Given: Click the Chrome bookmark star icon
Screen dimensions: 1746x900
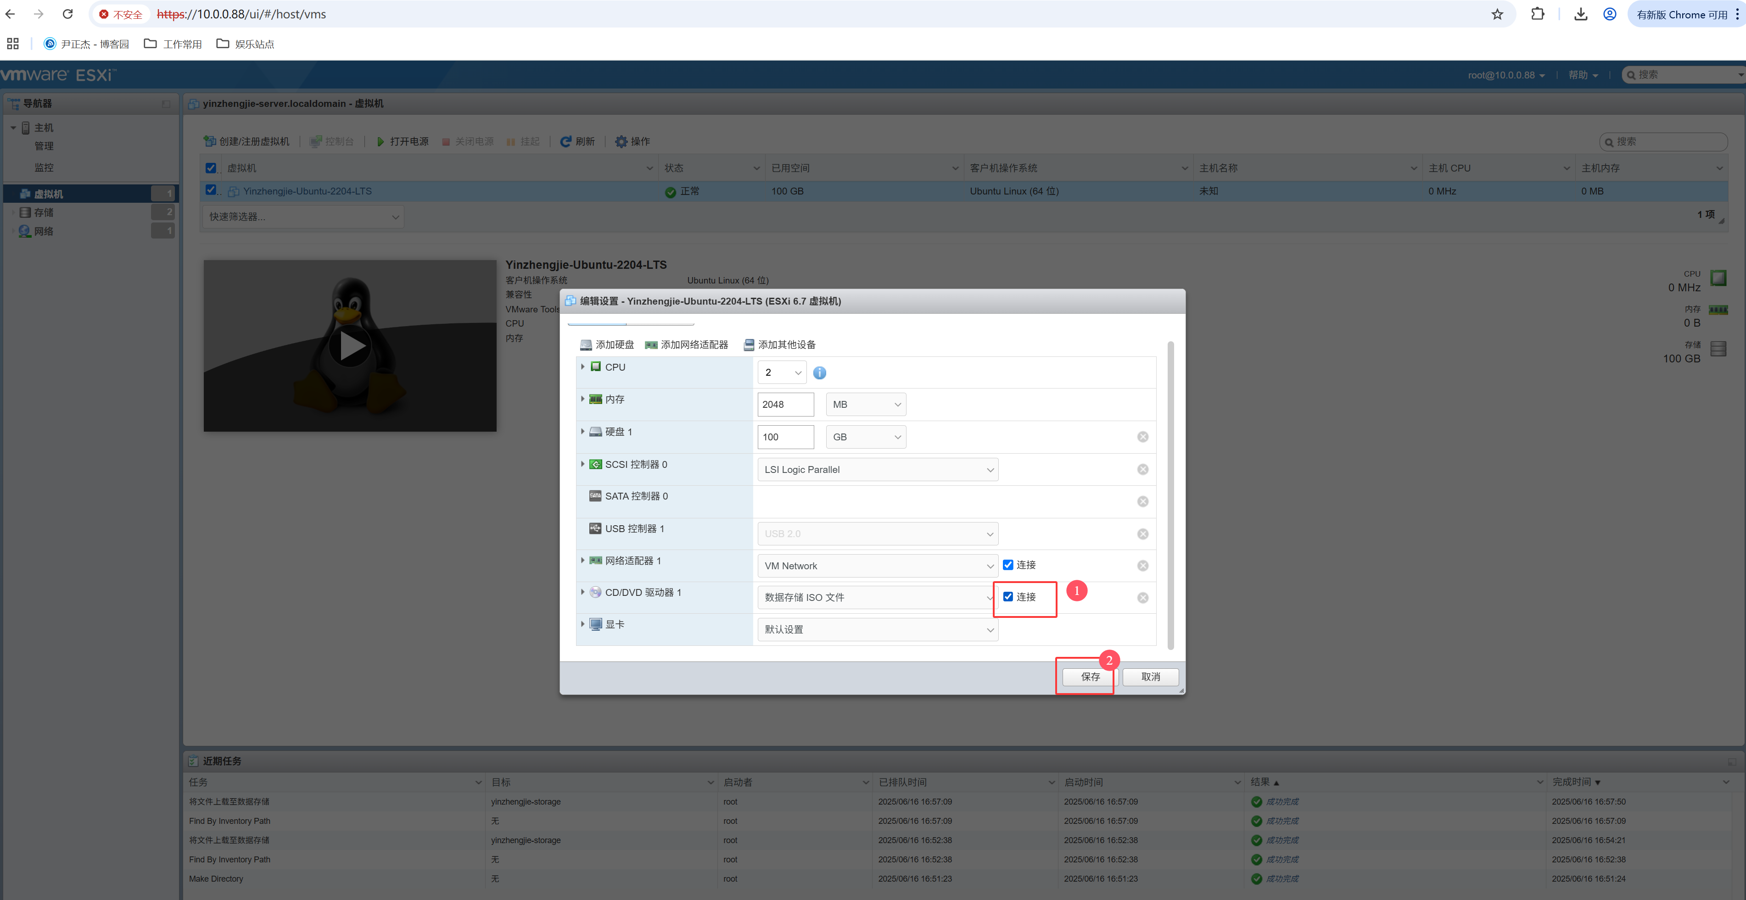Looking at the screenshot, I should point(1497,14).
